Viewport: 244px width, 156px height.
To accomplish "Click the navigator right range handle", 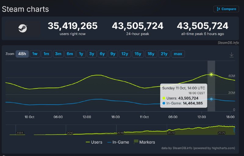I will coord(235,130).
